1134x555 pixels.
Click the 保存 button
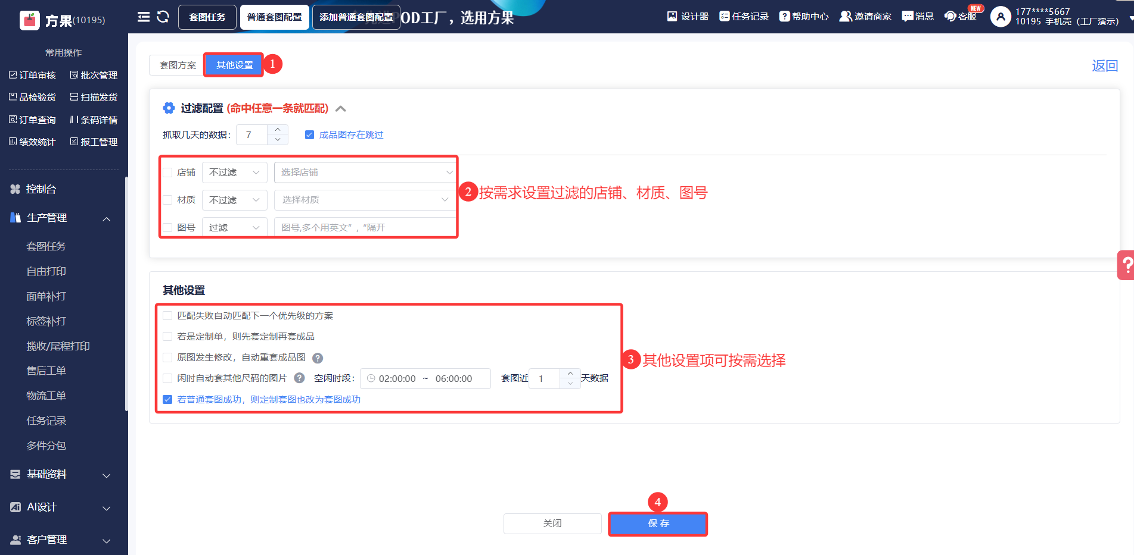(658, 523)
